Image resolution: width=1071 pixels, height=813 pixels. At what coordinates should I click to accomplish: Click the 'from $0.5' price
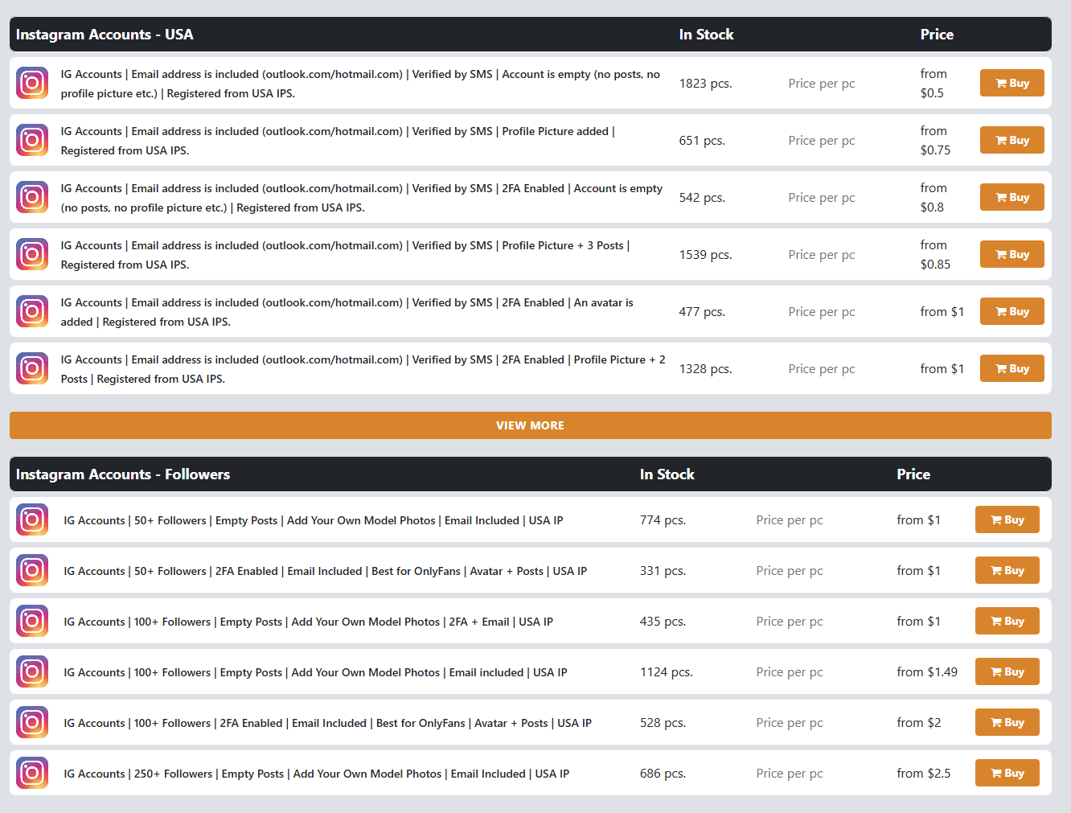pos(934,84)
